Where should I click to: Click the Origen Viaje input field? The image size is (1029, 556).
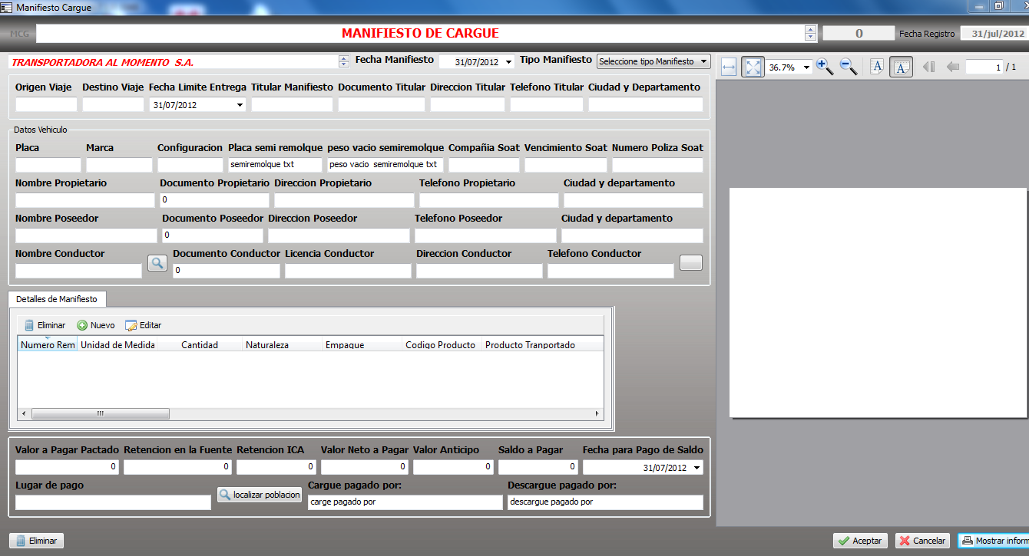pos(46,104)
